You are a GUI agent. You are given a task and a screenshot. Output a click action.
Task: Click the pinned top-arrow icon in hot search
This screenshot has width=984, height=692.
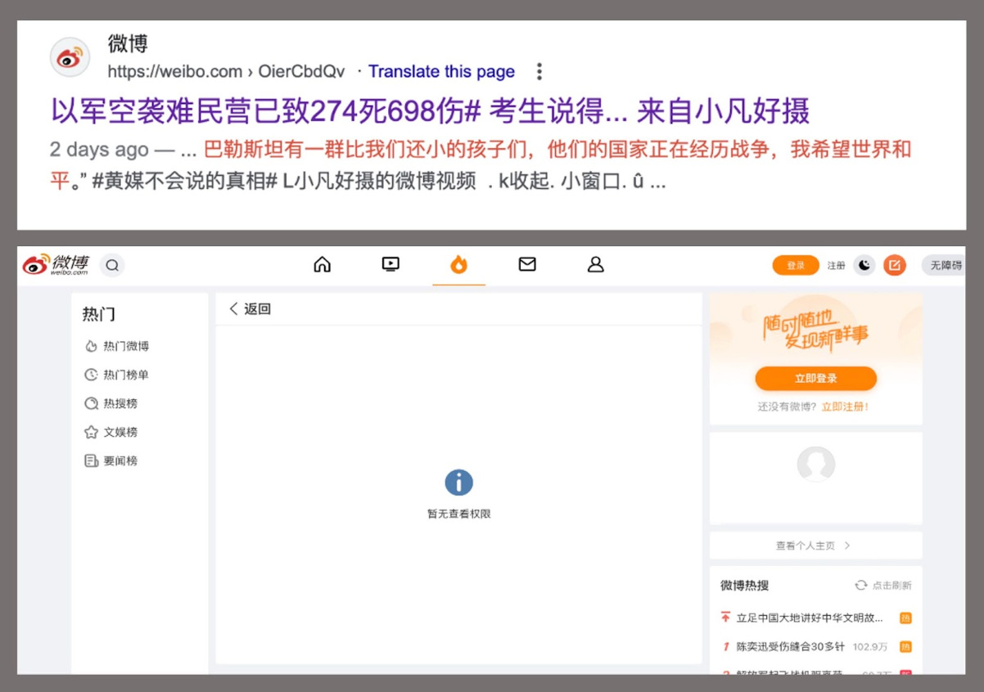click(x=725, y=618)
